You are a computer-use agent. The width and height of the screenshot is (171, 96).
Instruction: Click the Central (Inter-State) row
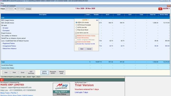coord(85,68)
